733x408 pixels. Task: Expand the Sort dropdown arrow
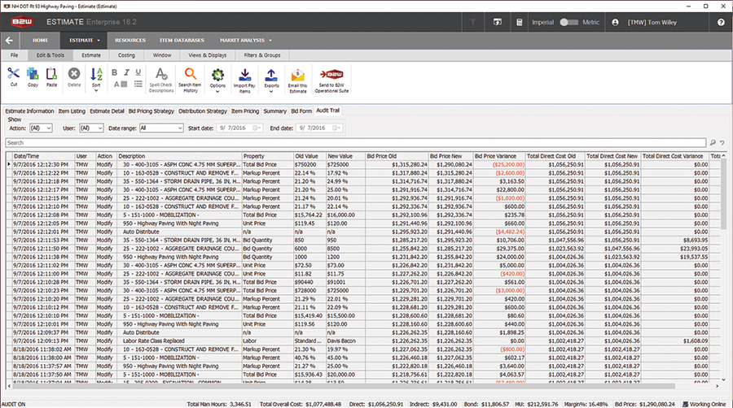pyautogui.click(x=96, y=91)
